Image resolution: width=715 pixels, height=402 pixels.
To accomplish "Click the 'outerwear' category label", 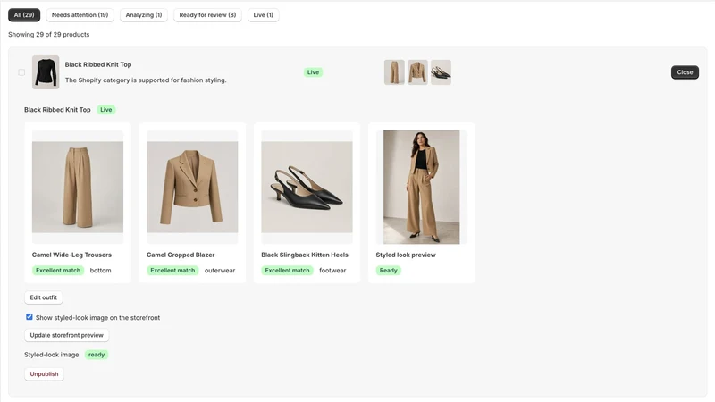I will point(220,271).
